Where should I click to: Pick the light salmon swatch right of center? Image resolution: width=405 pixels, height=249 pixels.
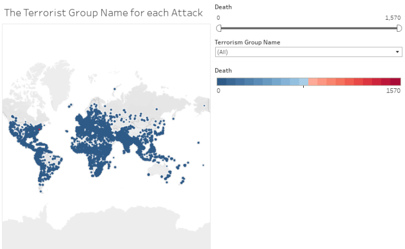click(313, 82)
